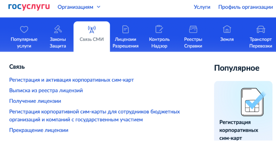The image size is (276, 149).
Task: Select the car icon for Транспорт Перевозки
Action: point(261,29)
